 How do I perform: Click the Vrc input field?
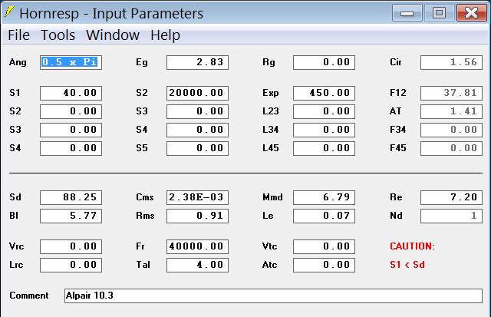tap(71, 246)
